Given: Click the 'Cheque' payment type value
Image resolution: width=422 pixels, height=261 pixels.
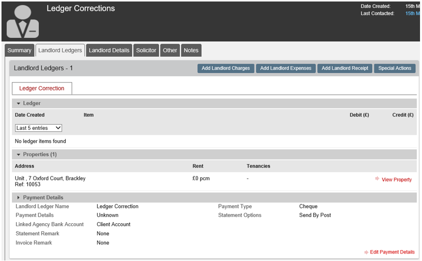Looking at the screenshot, I should 308,206.
